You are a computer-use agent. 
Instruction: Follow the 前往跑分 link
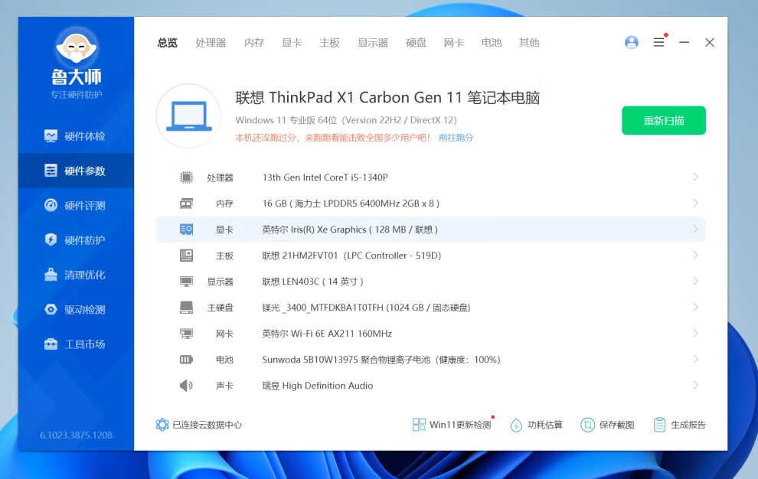[x=456, y=138]
